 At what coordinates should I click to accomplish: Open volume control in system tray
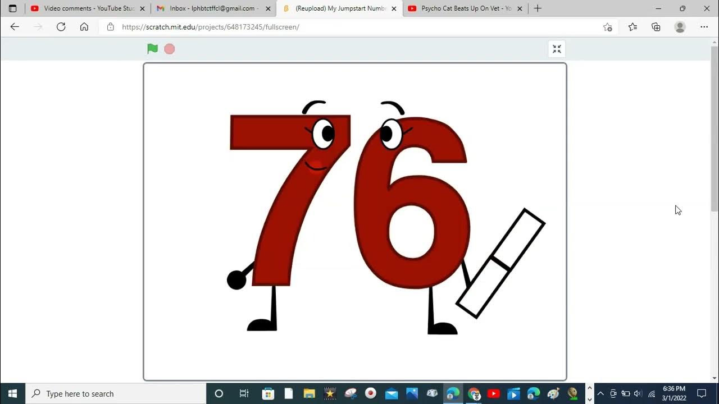tap(638, 393)
